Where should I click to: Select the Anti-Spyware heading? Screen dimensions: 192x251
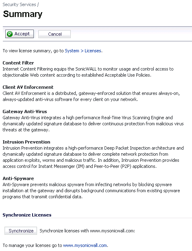18,178
